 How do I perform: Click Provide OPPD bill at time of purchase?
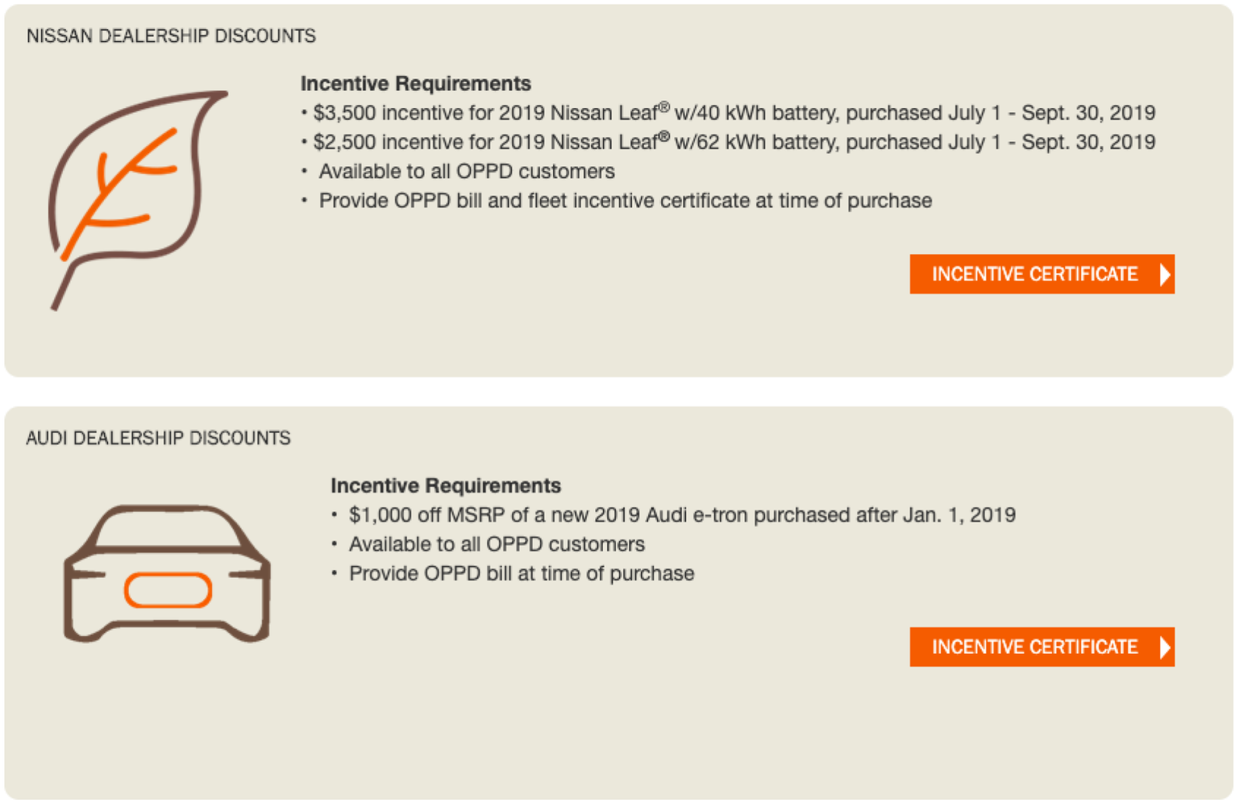click(x=513, y=573)
